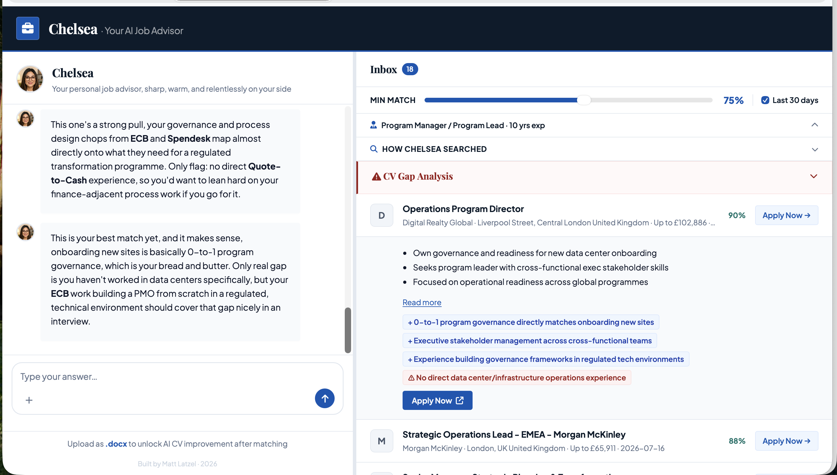The height and width of the screenshot is (475, 837).
Task: Toggle the Last 30 days checkbox
Action: [765, 100]
